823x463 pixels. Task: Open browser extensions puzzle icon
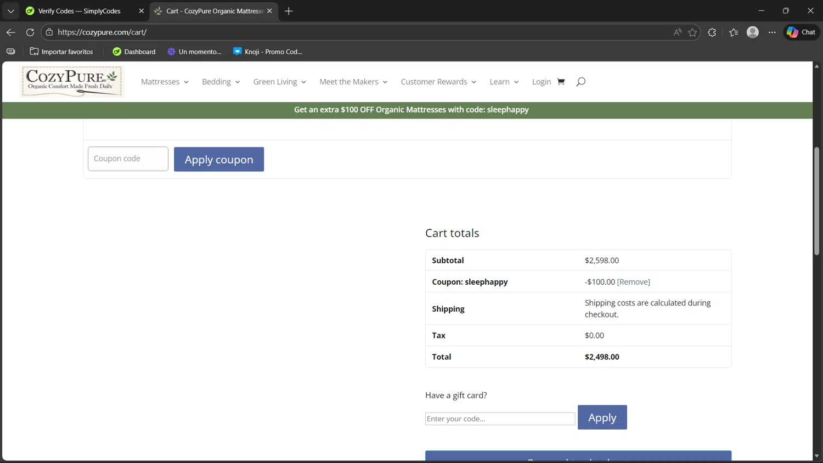coord(712,32)
